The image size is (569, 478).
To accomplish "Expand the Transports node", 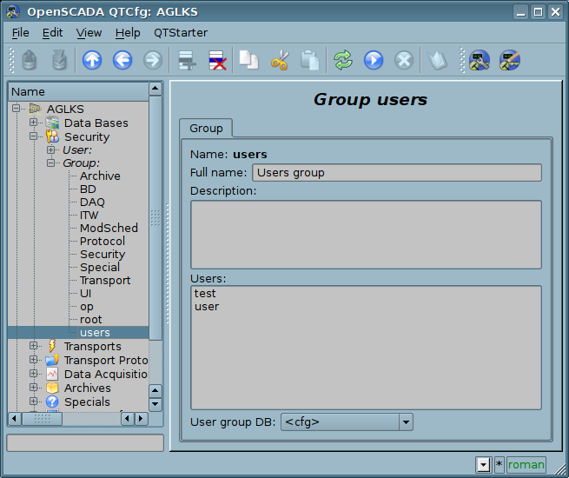I will pos(33,346).
